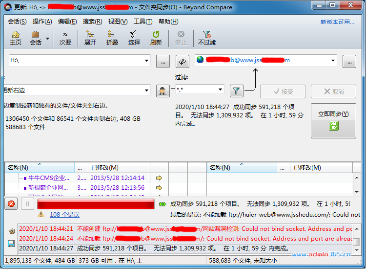
Task: Select the 18:44:21 不能创建 log entry
Action: click(185, 228)
